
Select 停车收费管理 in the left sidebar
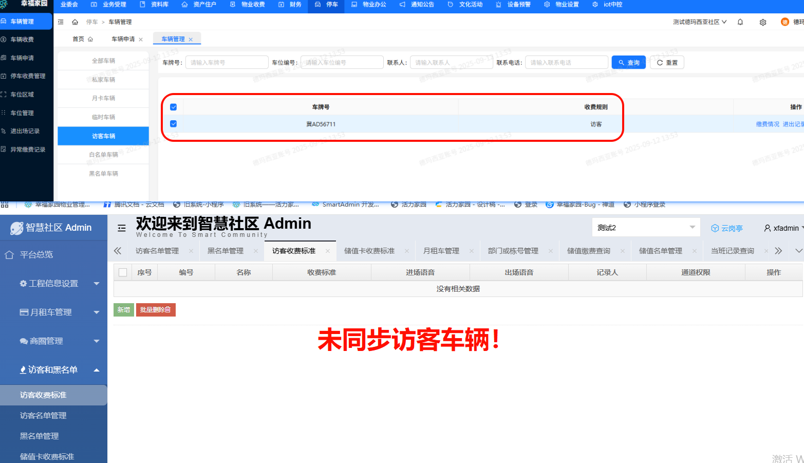pyautogui.click(x=27, y=76)
